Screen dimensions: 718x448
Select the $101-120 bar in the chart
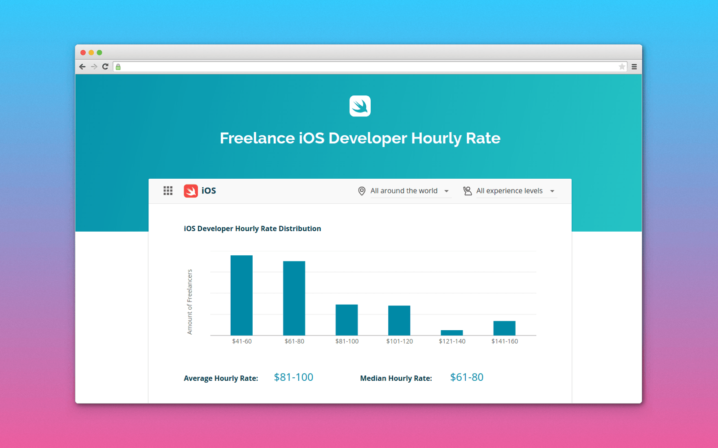click(x=399, y=320)
